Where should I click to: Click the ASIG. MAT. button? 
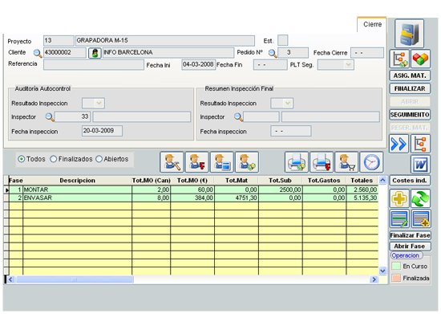pos(410,75)
